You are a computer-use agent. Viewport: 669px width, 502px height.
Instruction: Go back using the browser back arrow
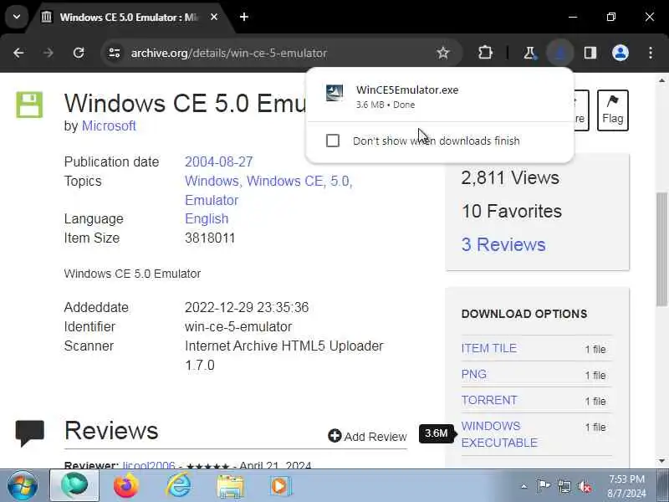(x=18, y=53)
